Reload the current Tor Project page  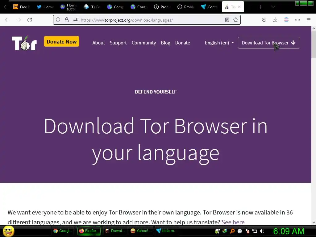click(30, 20)
